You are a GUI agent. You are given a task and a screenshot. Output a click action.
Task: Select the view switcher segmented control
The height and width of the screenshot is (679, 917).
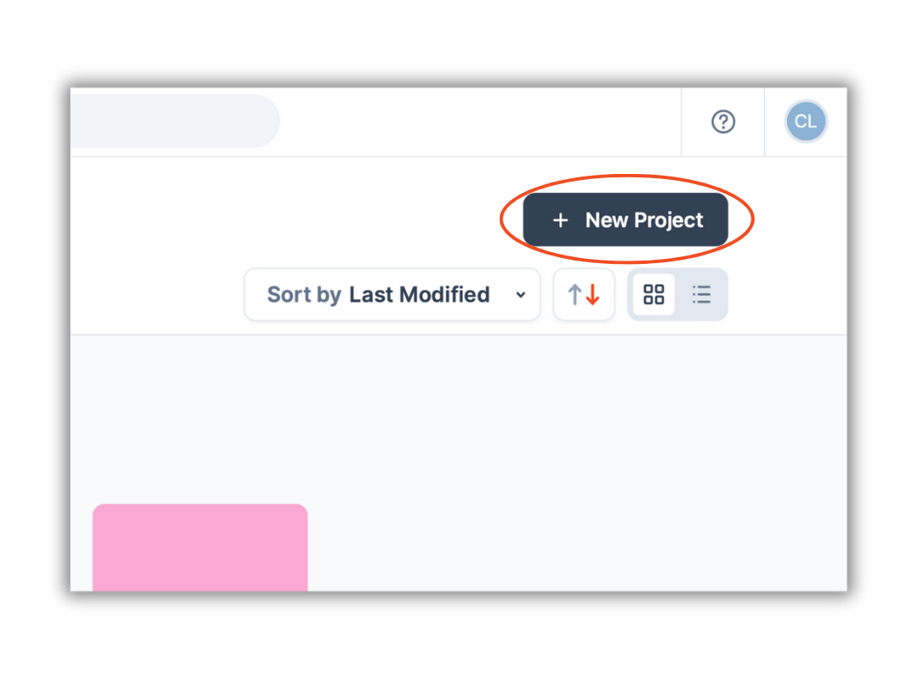click(678, 295)
